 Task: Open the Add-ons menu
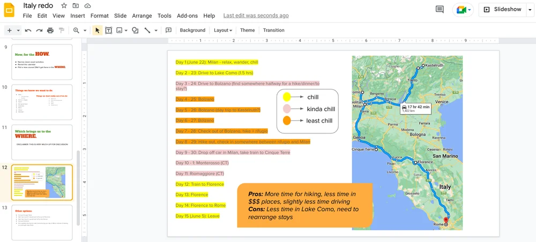(x=187, y=16)
